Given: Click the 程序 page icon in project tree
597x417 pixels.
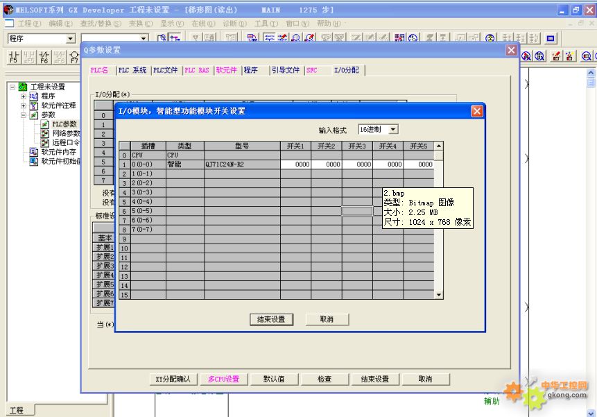Looking at the screenshot, I should click(x=34, y=96).
